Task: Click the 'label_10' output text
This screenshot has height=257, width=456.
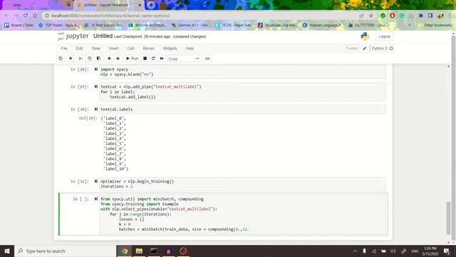Action: tap(115, 168)
